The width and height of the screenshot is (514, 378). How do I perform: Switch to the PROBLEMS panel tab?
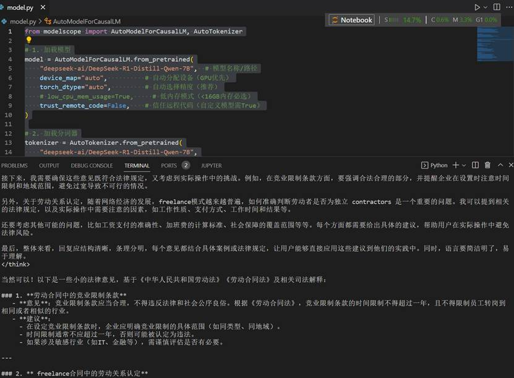[14, 166]
